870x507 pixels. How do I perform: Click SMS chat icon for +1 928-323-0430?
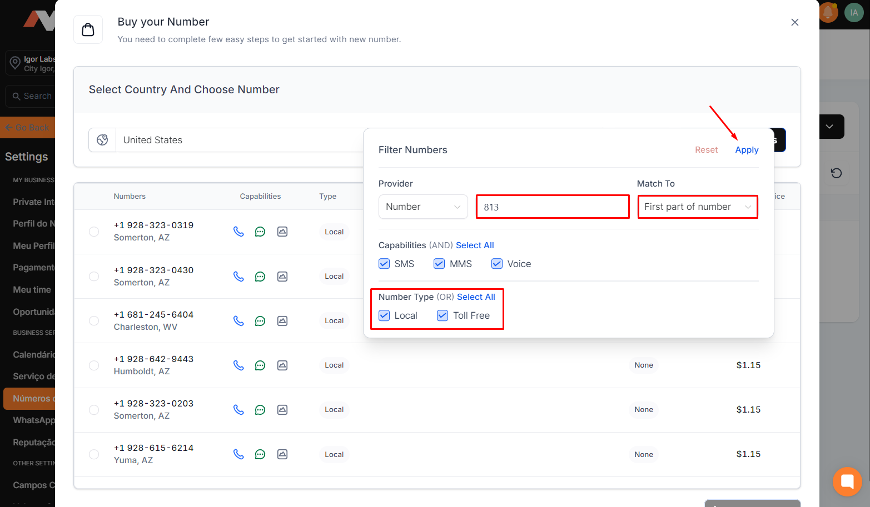click(x=260, y=277)
